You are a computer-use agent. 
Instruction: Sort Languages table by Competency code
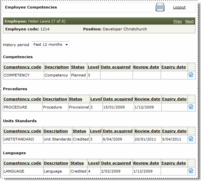(22, 163)
